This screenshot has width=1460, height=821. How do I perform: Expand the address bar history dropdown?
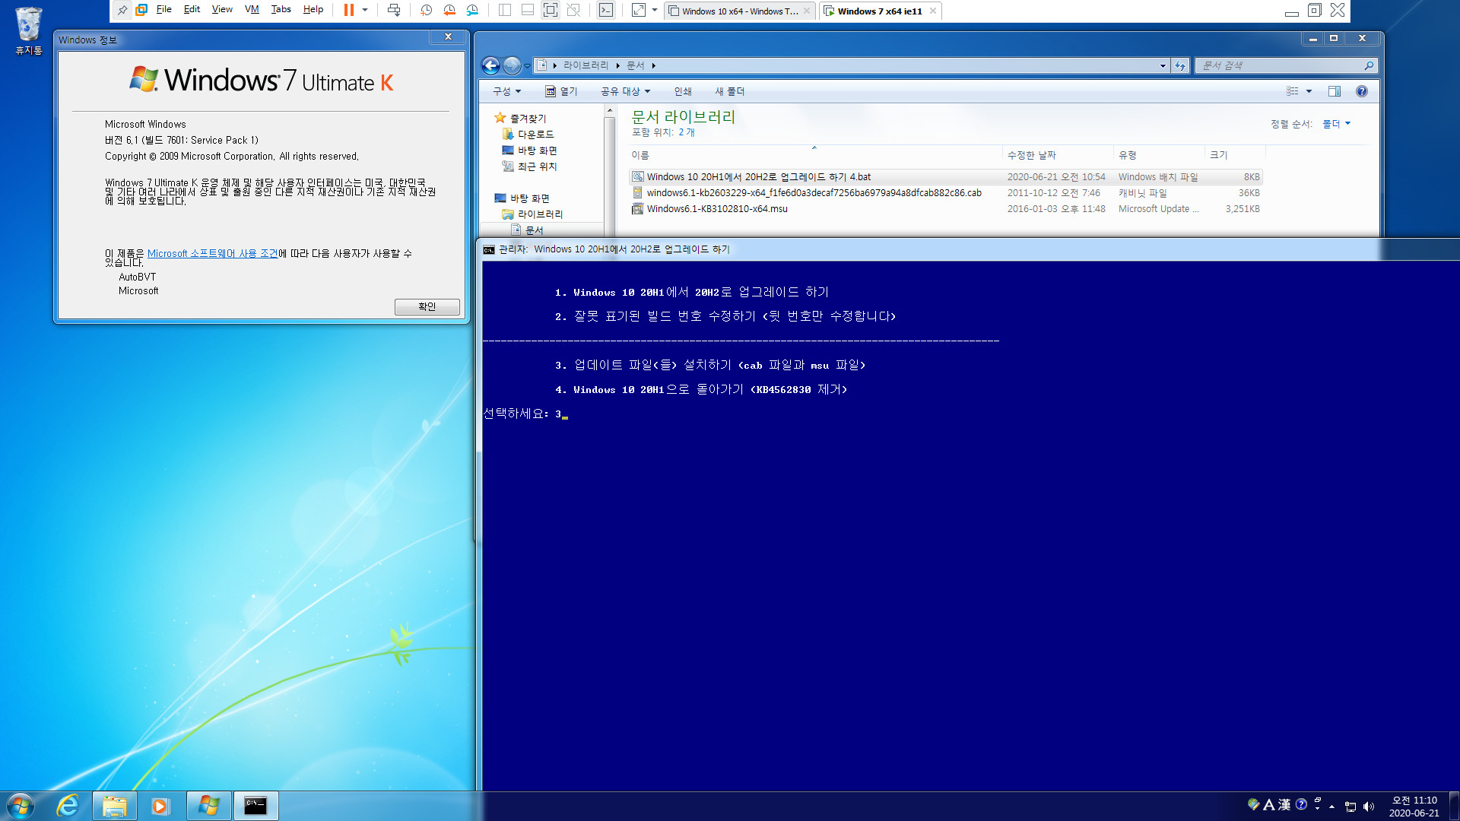point(1163,66)
